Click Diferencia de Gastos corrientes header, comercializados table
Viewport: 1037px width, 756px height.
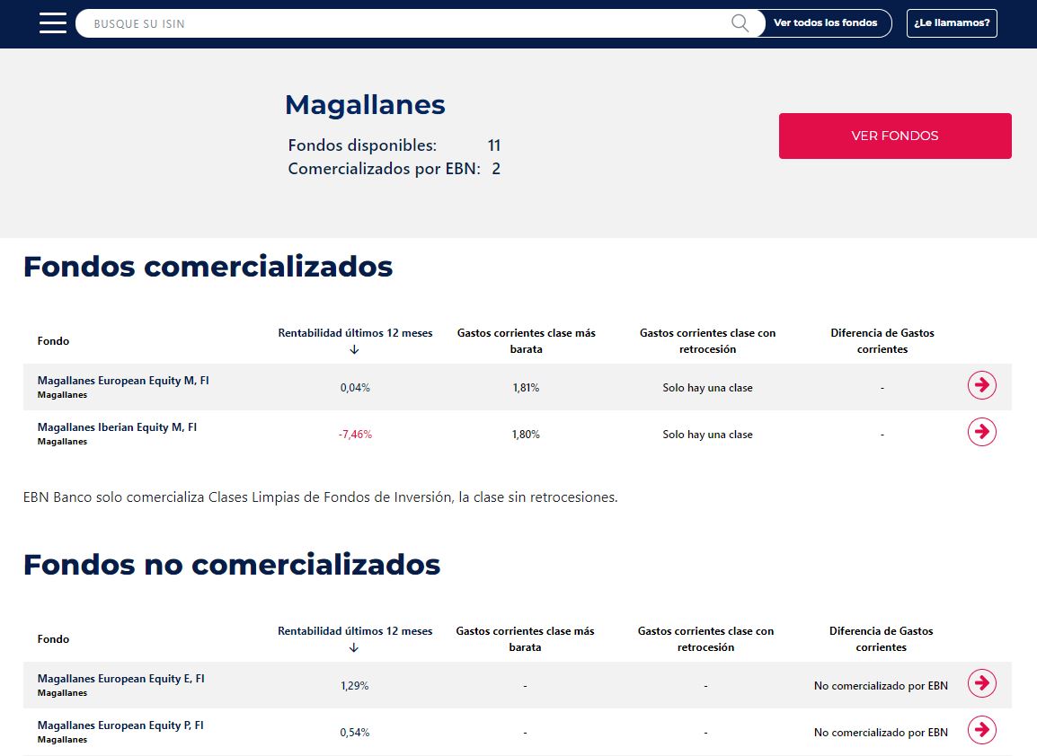882,341
